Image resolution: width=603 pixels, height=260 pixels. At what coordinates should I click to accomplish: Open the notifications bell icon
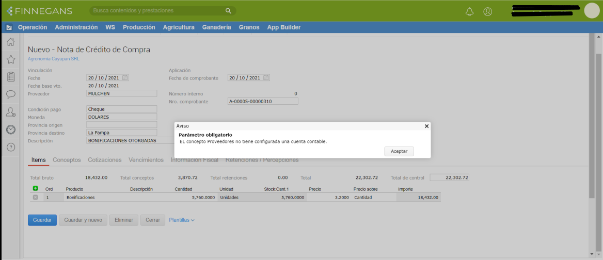469,11
